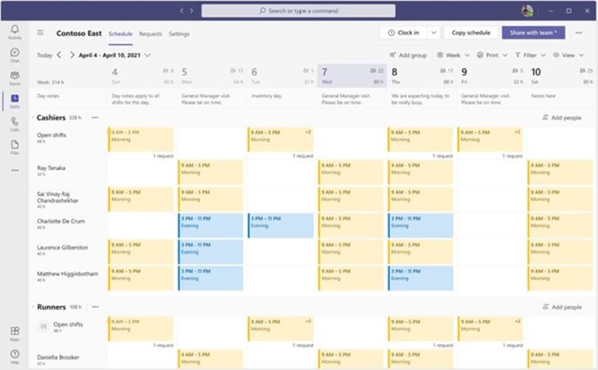The width and height of the screenshot is (598, 370).
Task: Open Cashiers open shift on Friday
Action: click(x=490, y=140)
